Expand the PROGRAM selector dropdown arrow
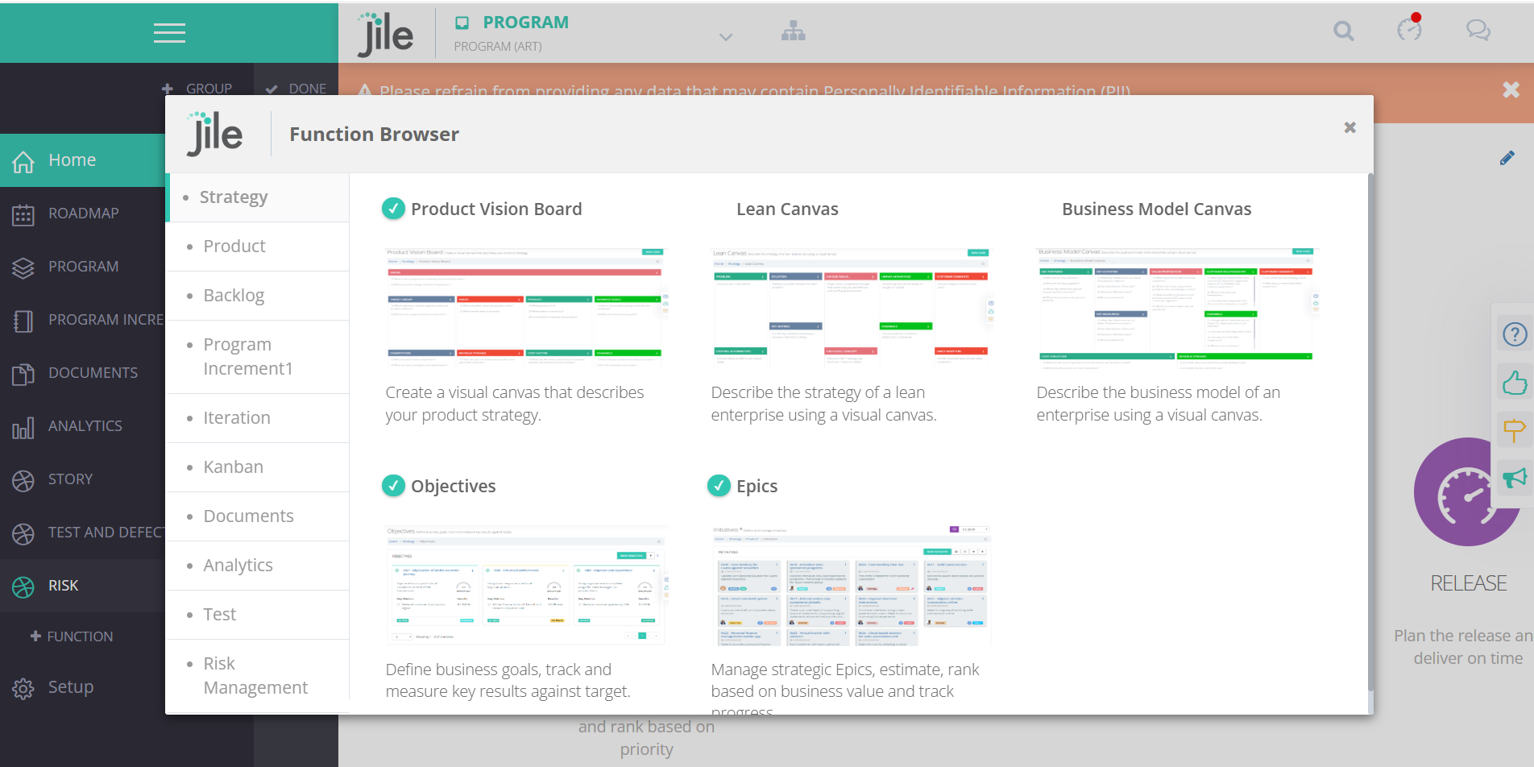1534x767 pixels. point(725,37)
